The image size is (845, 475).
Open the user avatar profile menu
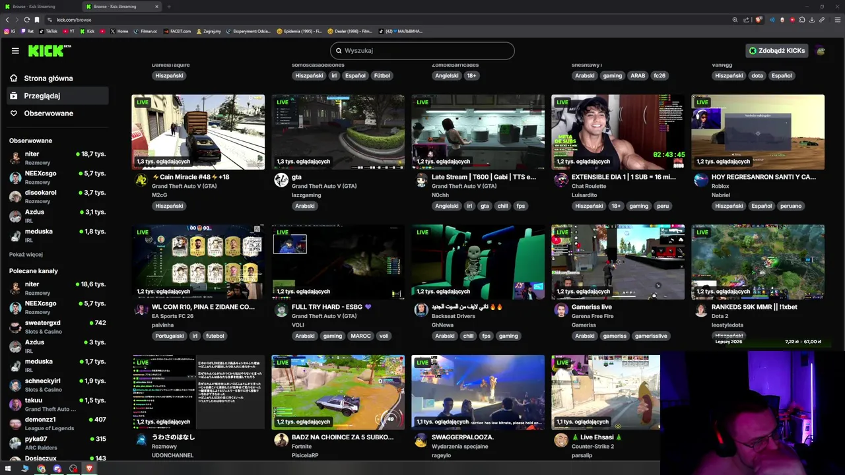[821, 51]
